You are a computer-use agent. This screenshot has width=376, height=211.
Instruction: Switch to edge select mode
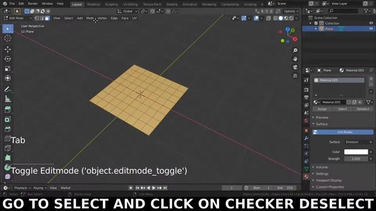42,18
